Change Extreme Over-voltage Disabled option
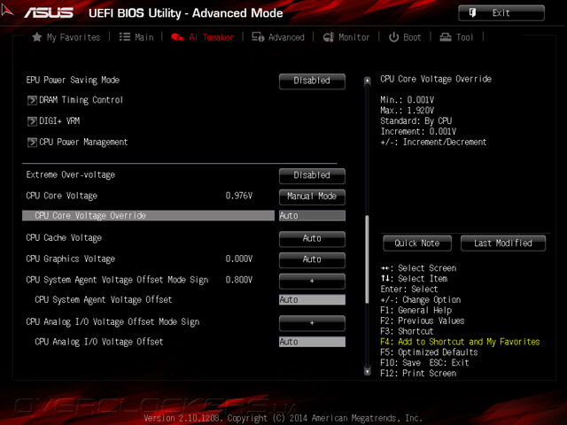567x425 pixels. pyautogui.click(x=312, y=175)
